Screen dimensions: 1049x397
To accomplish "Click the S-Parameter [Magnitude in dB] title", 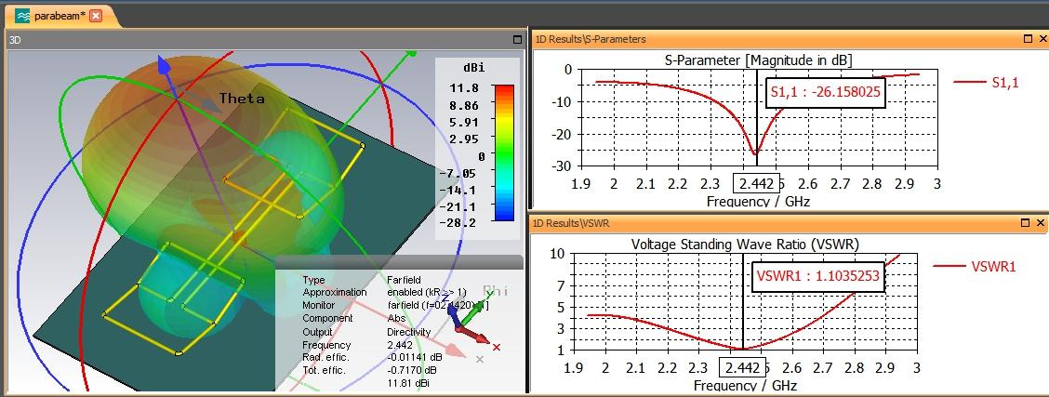I will click(758, 60).
